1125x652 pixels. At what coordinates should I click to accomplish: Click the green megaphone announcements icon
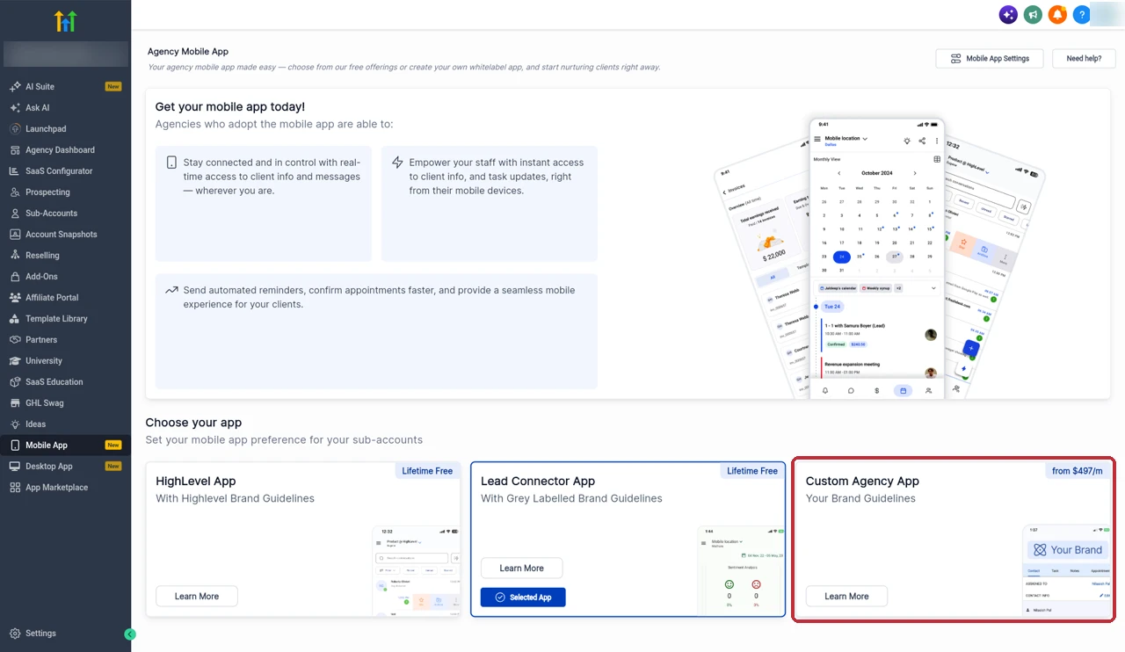point(1033,14)
